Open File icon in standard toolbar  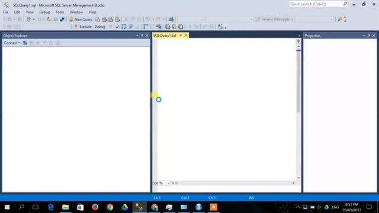click(49, 20)
